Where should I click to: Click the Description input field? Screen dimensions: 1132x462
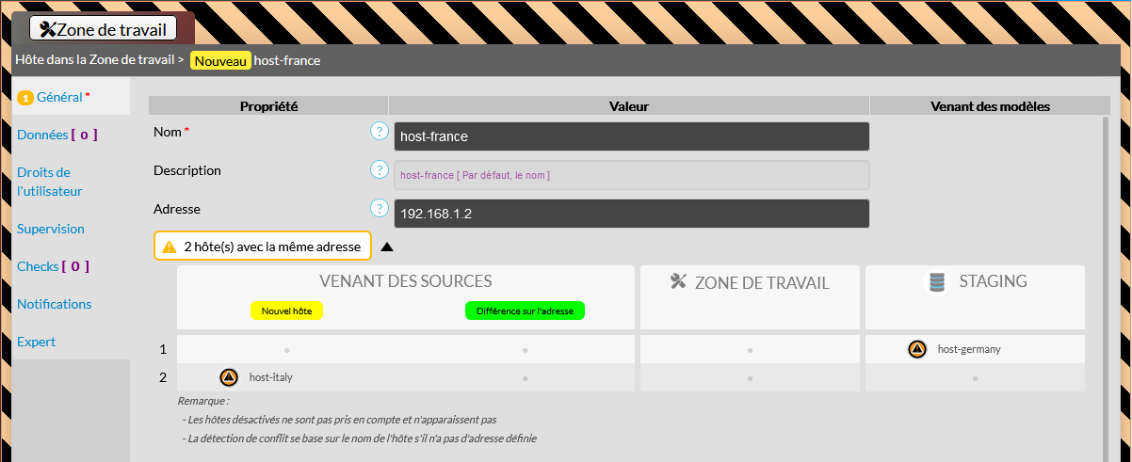(x=631, y=175)
